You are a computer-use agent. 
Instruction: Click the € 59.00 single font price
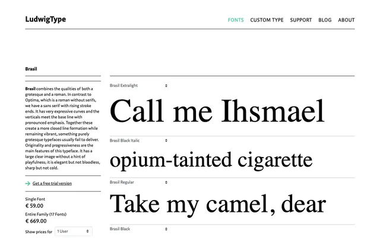[x=34, y=206]
